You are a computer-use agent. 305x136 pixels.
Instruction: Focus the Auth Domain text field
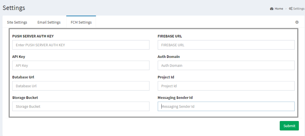point(226,66)
